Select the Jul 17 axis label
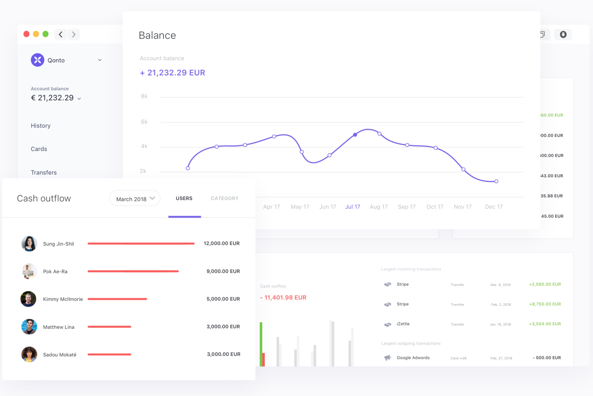The width and height of the screenshot is (593, 396). (x=353, y=207)
